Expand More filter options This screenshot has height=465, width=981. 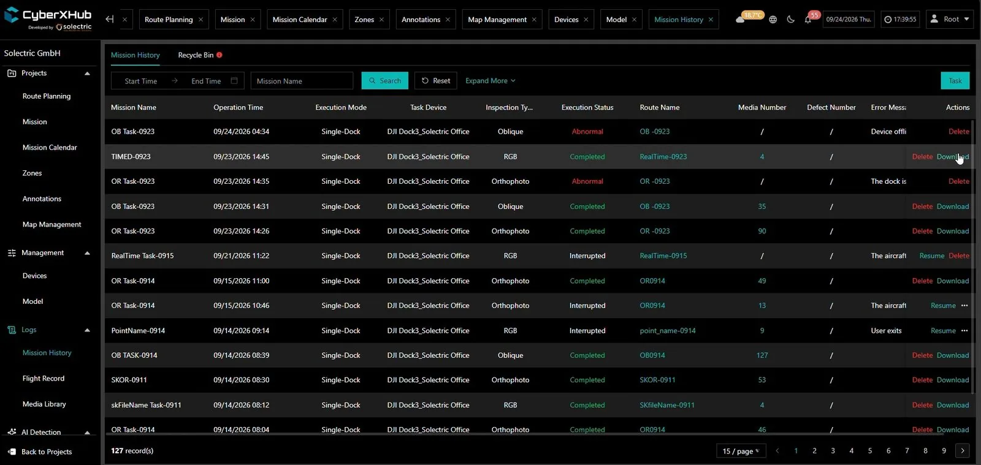coord(490,81)
